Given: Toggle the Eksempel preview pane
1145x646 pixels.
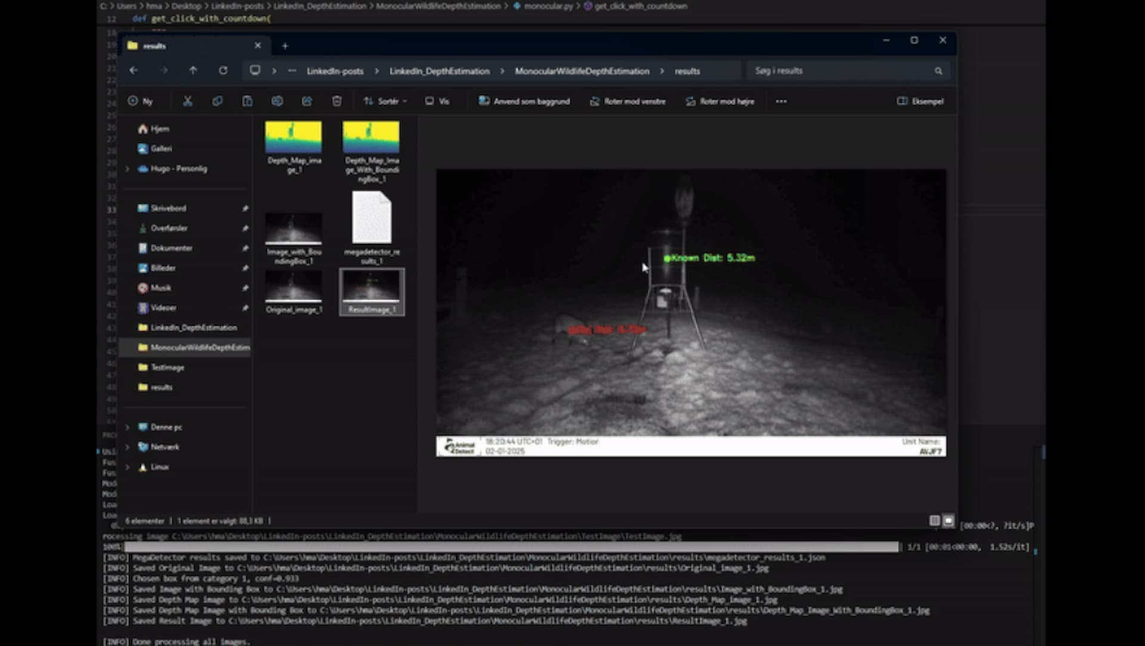Looking at the screenshot, I should pos(920,101).
